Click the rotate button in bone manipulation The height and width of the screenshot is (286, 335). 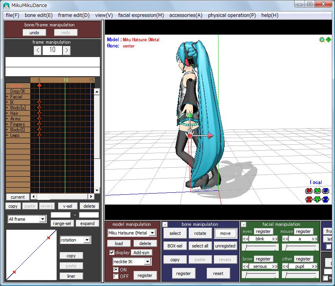(x=200, y=233)
